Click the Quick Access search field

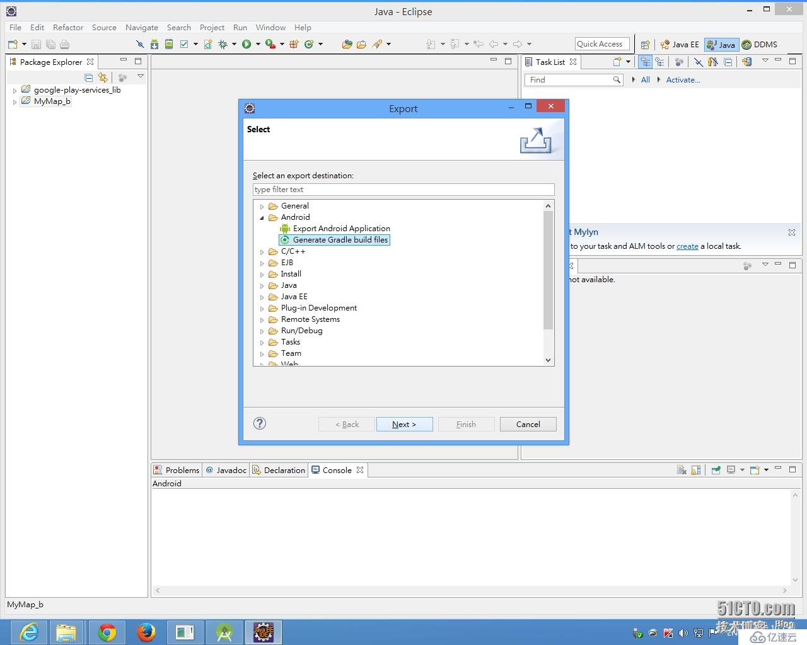[602, 43]
